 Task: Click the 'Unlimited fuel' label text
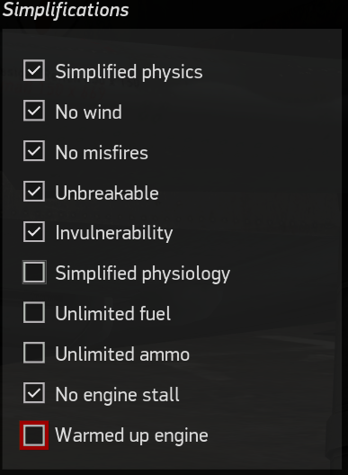click(x=113, y=313)
